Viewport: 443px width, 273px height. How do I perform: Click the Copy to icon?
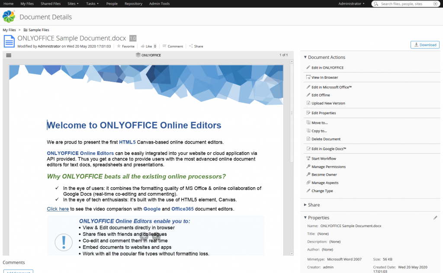pos(308,131)
